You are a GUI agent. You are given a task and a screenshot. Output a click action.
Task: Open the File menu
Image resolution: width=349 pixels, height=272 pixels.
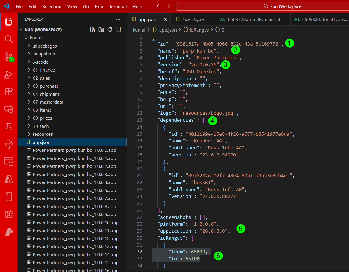[19, 6]
